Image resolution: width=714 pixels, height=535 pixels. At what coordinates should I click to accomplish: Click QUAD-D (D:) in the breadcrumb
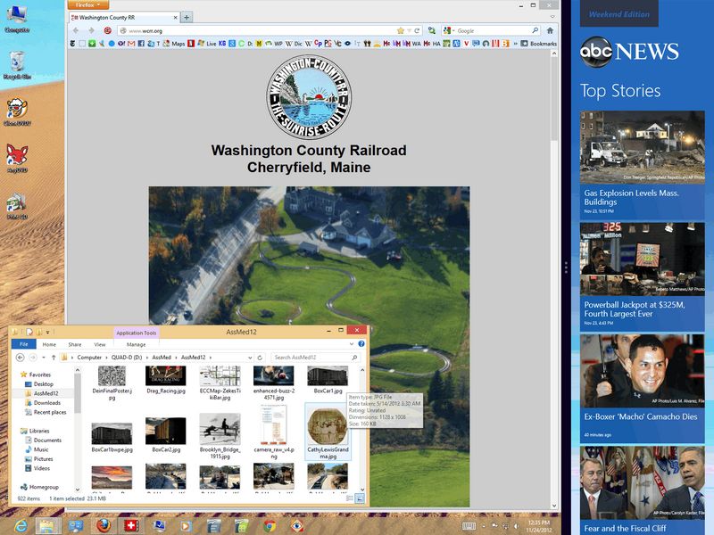(127, 358)
